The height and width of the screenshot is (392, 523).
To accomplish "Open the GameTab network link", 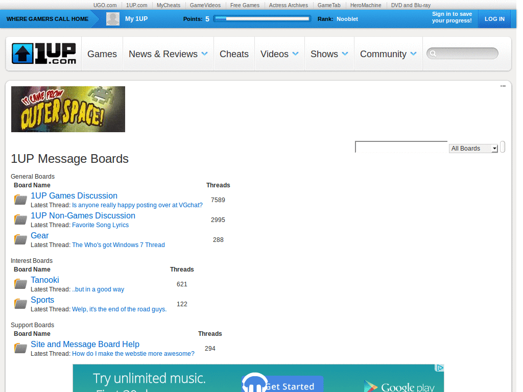I will (329, 5).
